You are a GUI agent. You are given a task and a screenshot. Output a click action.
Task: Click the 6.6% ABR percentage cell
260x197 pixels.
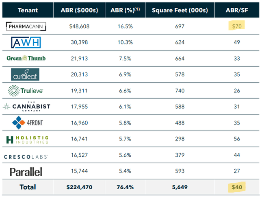[125, 91]
